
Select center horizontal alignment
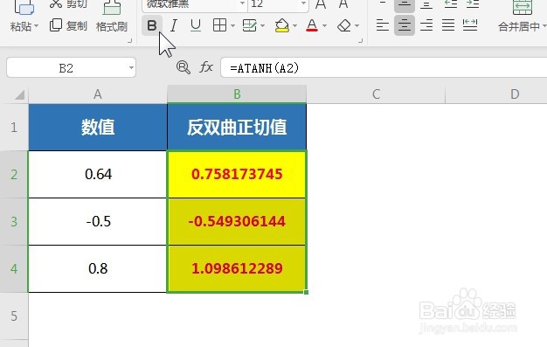click(405, 25)
